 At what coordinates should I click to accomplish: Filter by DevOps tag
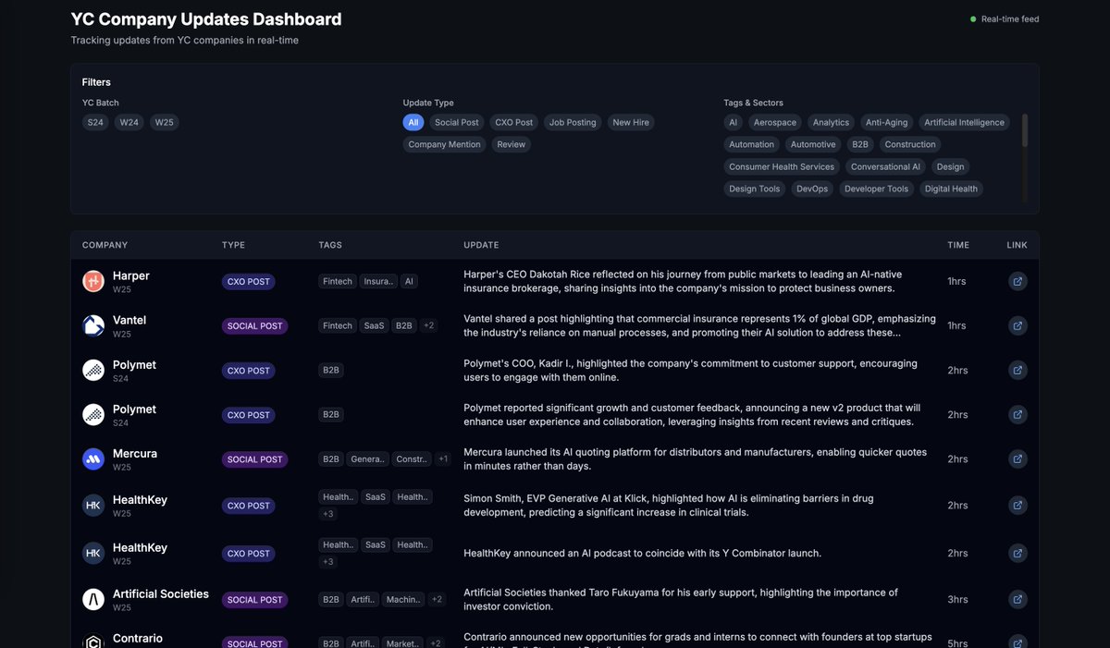pos(813,189)
